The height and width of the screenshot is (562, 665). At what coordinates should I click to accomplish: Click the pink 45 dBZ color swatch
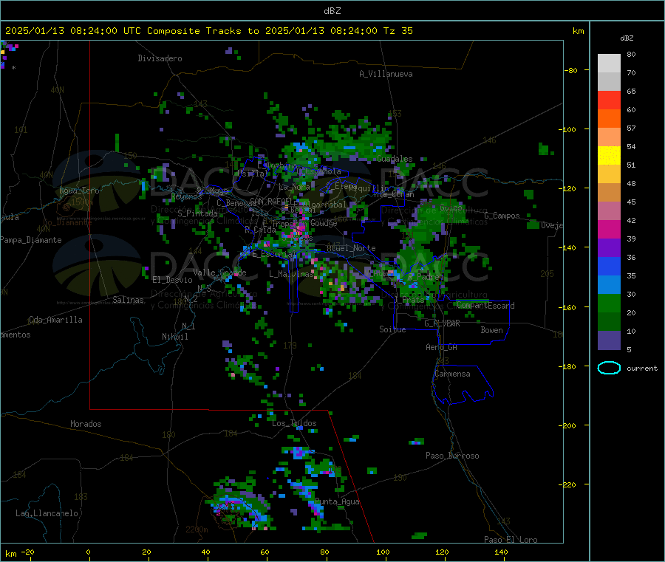click(x=609, y=210)
